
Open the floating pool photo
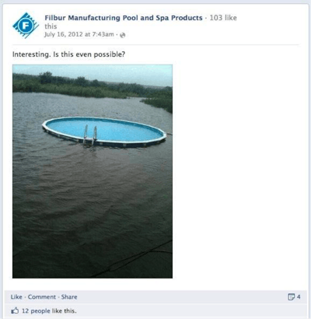pyautogui.click(x=93, y=171)
